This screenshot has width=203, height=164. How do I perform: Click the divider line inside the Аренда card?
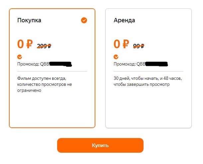coord(148,71)
